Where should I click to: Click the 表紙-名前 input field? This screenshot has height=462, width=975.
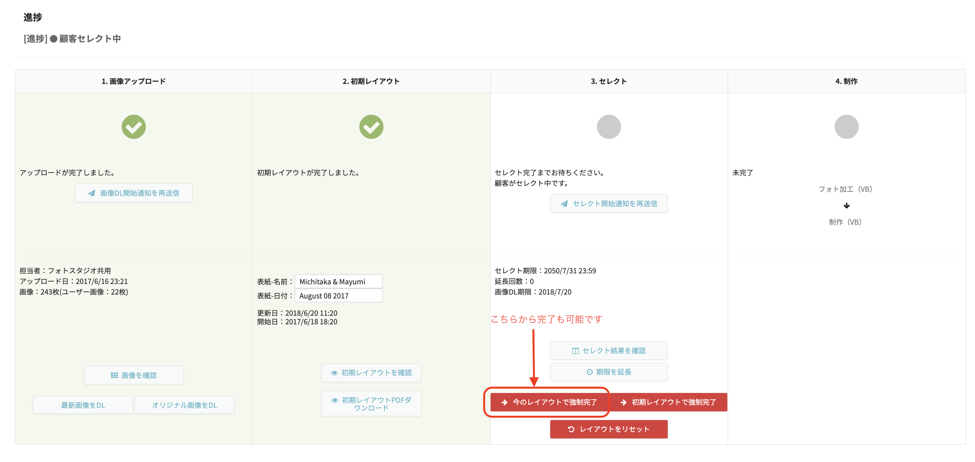pyautogui.click(x=338, y=282)
